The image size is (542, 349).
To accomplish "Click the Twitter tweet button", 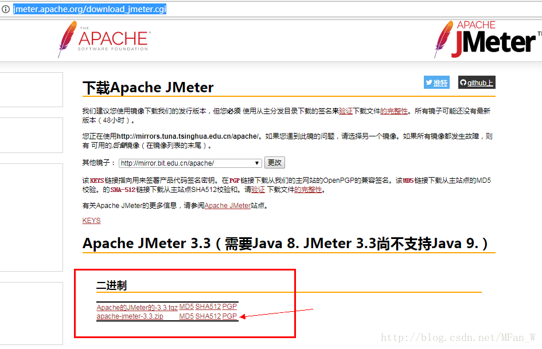I will (x=436, y=83).
